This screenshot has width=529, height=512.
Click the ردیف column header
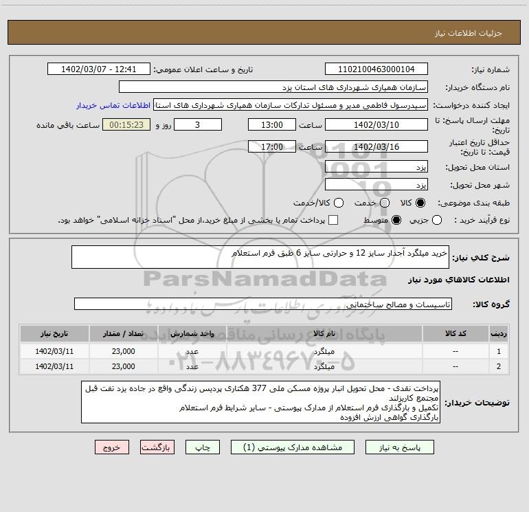point(499,334)
